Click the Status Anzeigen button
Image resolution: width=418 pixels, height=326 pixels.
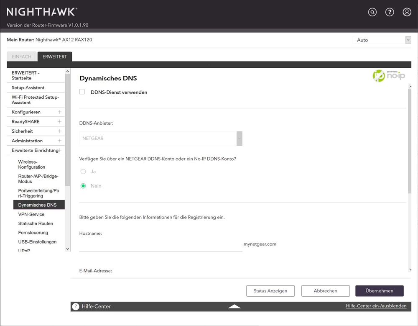pyautogui.click(x=270, y=291)
